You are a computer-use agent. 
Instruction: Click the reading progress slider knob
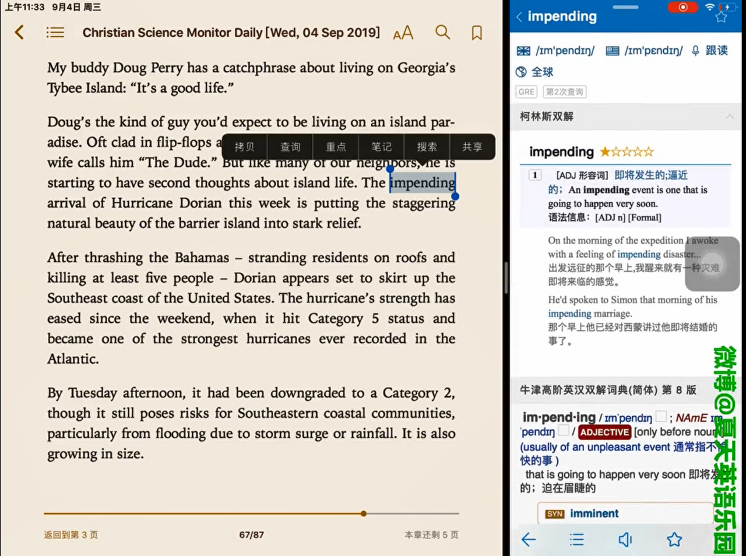coord(364,513)
